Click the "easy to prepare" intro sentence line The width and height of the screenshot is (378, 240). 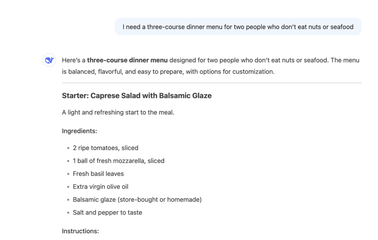click(x=168, y=71)
